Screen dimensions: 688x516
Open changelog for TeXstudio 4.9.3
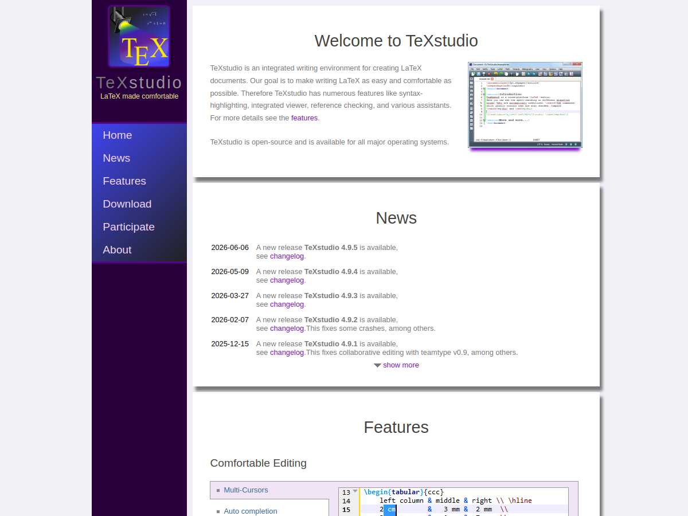point(287,304)
